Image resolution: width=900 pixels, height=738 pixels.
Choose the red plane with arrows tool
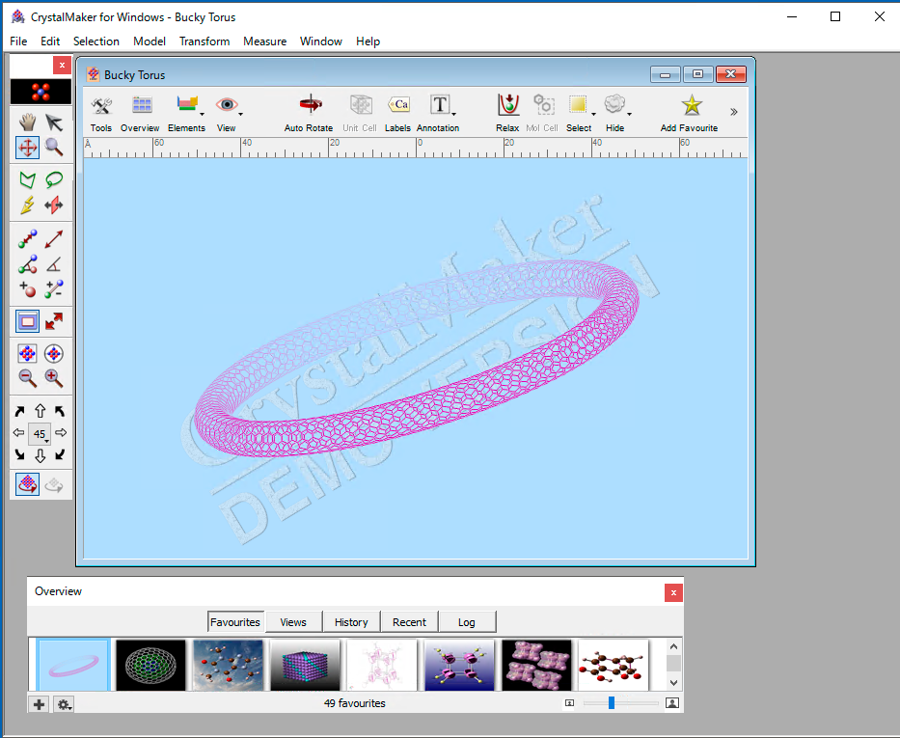(54, 205)
